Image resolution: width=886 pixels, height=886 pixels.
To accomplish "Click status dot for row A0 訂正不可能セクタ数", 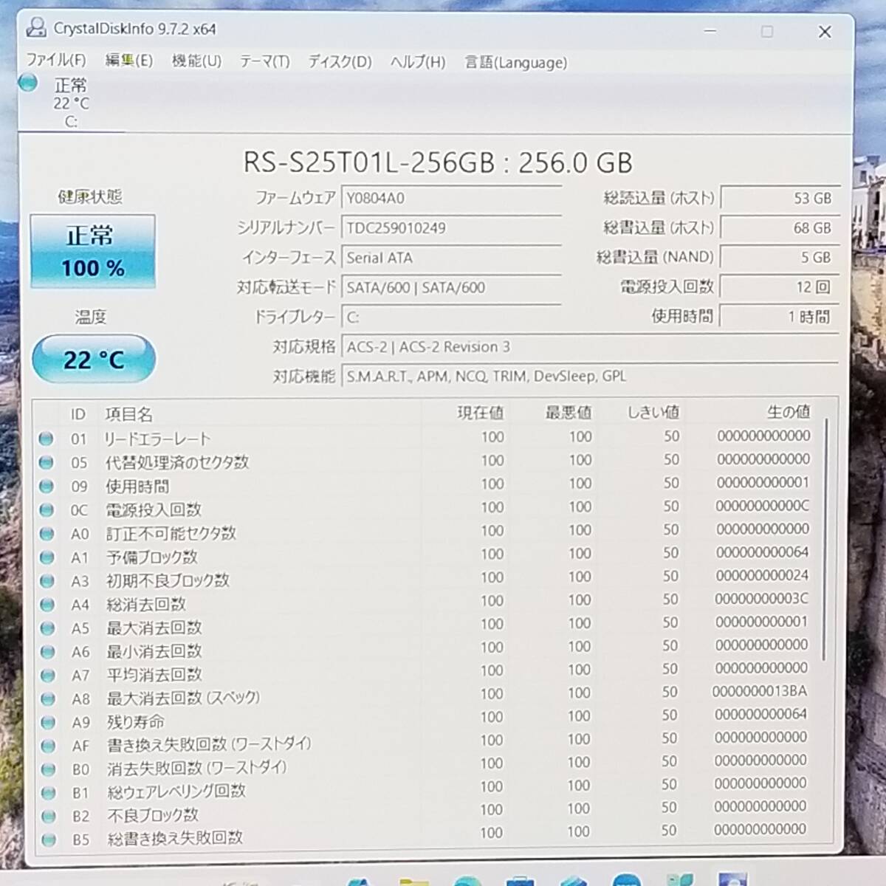I will [x=47, y=533].
